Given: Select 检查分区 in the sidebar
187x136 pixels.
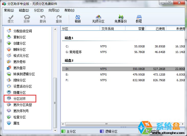Looking at the screenshot, I should click(19, 117).
